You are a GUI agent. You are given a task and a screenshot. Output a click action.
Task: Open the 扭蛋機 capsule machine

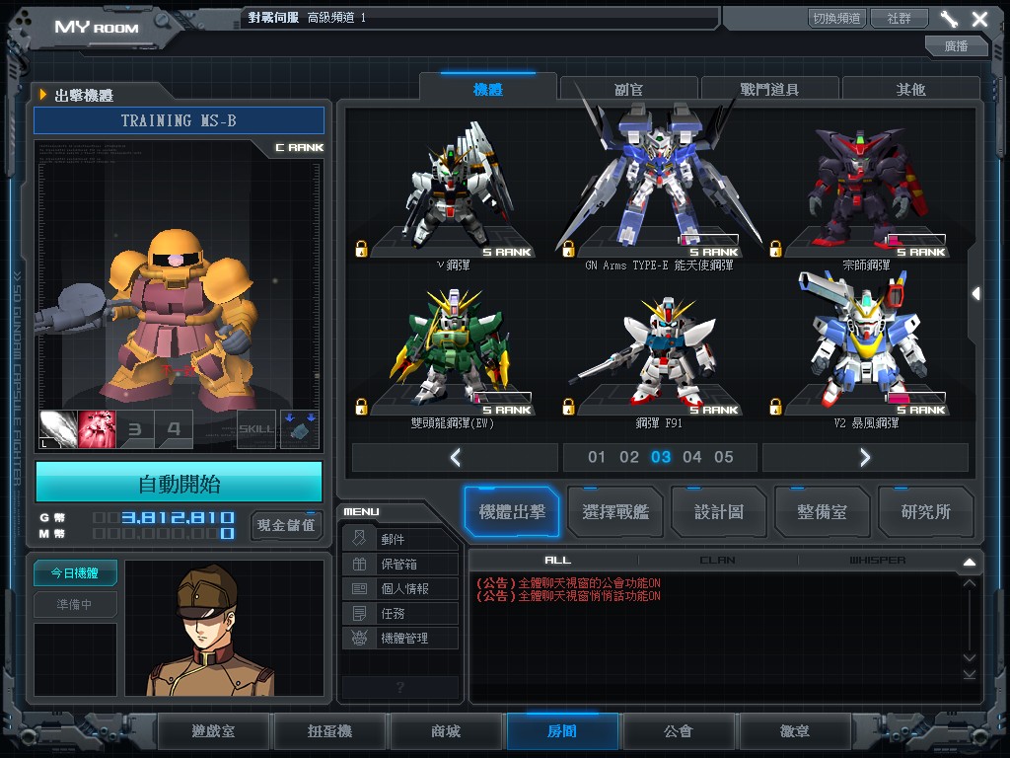(329, 731)
